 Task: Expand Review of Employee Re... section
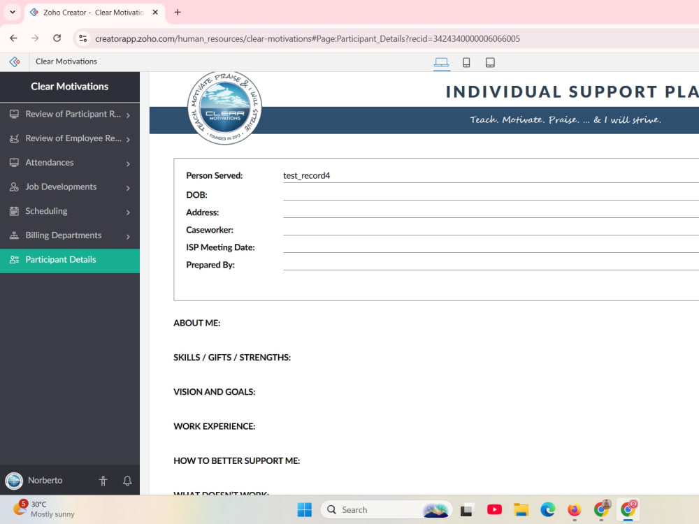click(129, 140)
